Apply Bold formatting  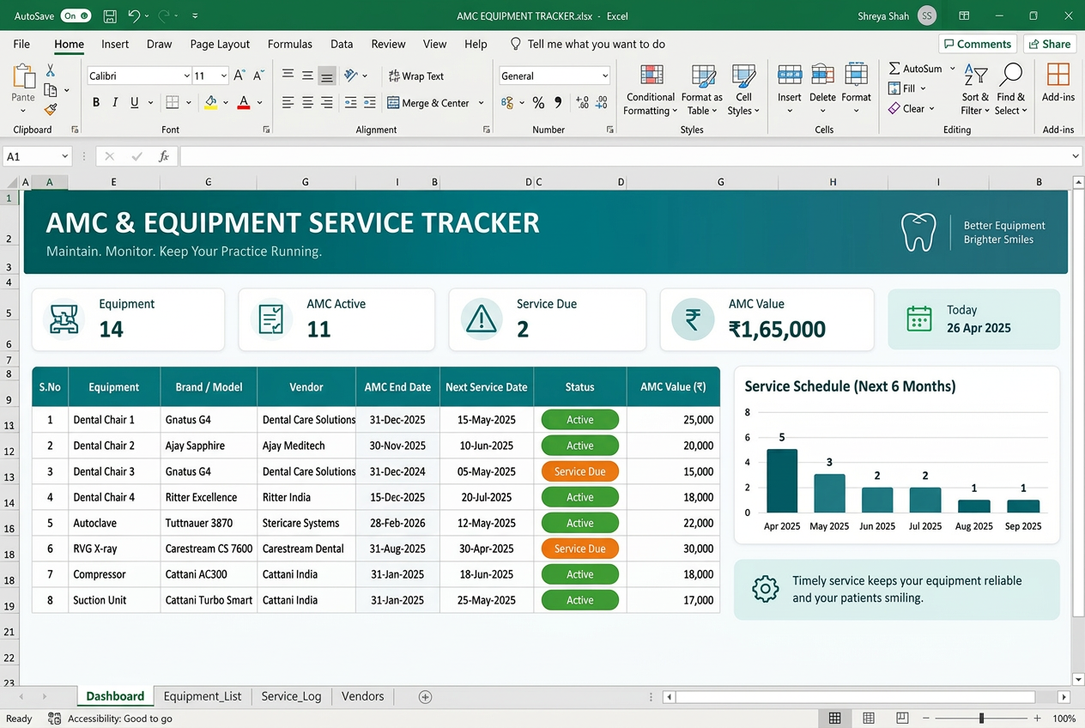pyautogui.click(x=96, y=103)
